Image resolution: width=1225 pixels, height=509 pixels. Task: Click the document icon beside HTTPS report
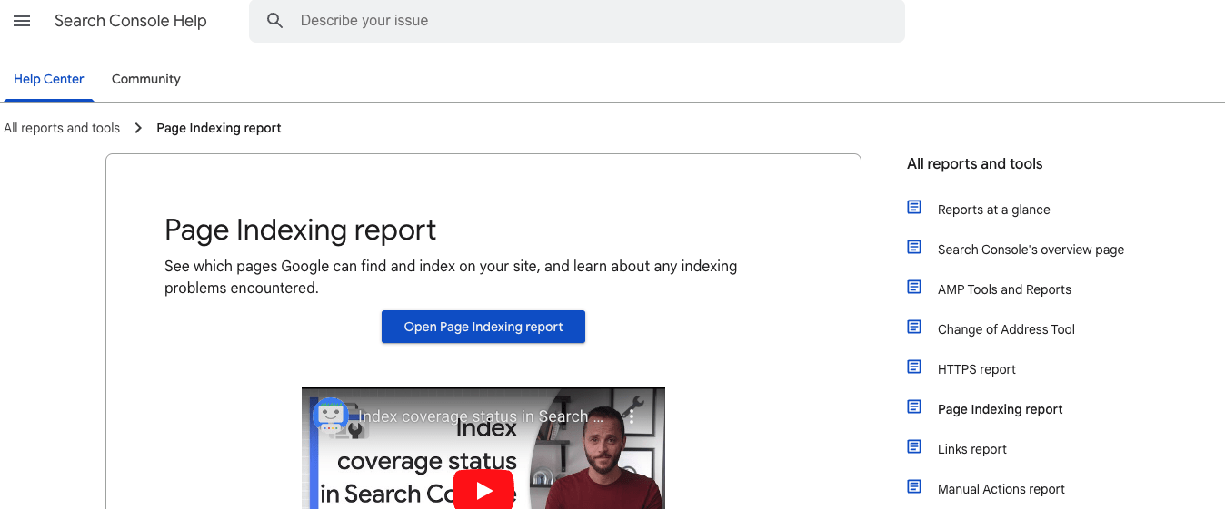tap(914, 367)
